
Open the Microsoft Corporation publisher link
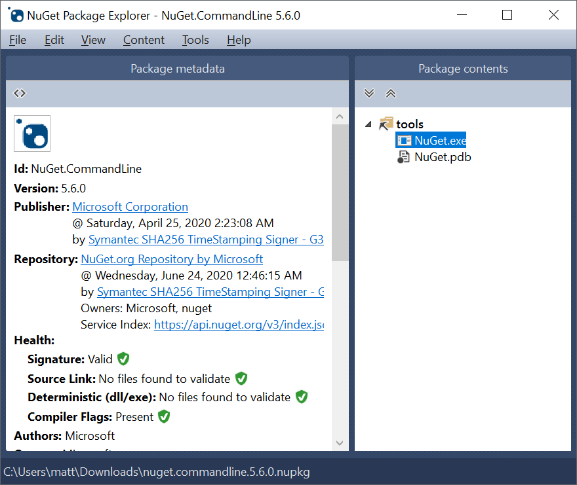pyautogui.click(x=130, y=207)
